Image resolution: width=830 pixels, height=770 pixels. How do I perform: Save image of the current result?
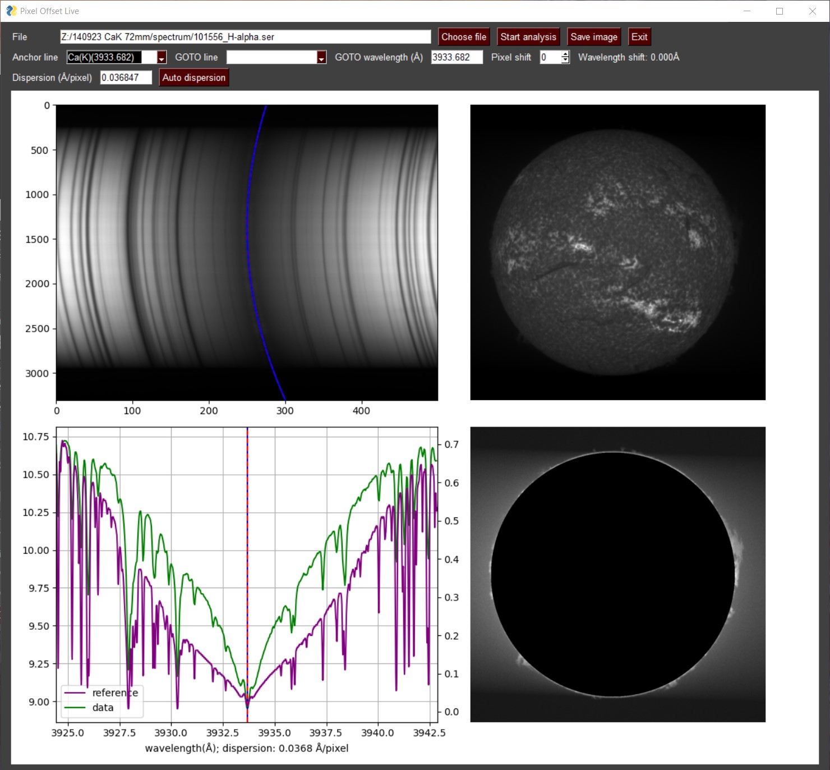(594, 37)
